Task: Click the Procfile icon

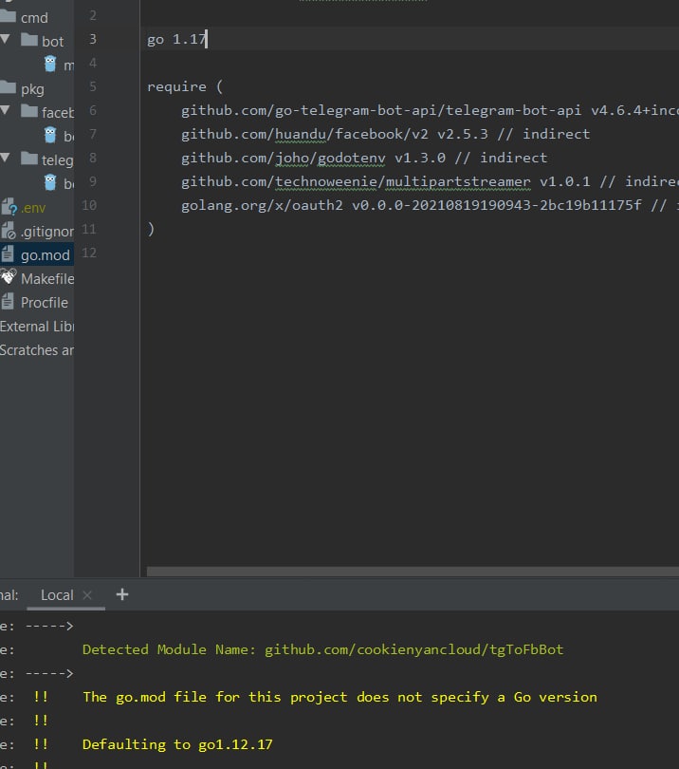Action: (x=8, y=302)
